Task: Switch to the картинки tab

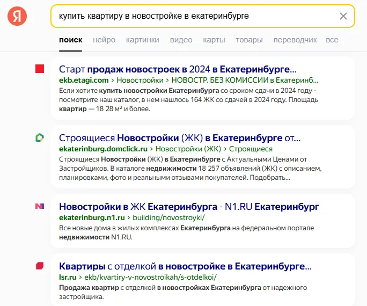Action: [x=143, y=40]
